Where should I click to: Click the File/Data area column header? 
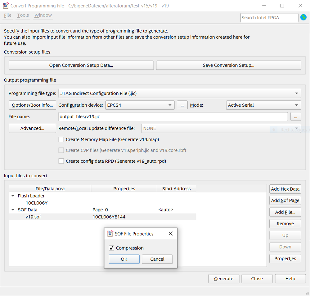tap(50, 188)
